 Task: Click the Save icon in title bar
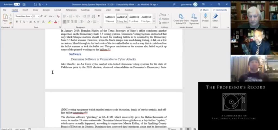(24, 4)
